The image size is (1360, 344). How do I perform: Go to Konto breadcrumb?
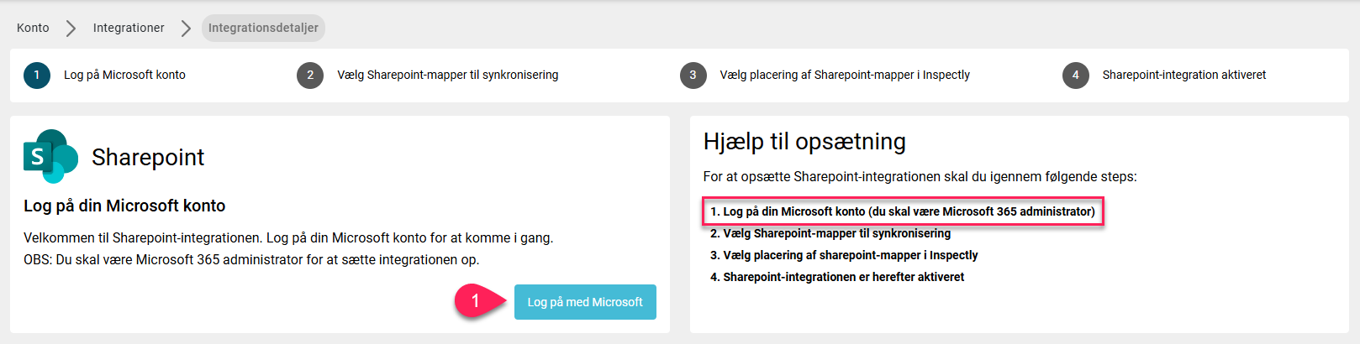33,28
